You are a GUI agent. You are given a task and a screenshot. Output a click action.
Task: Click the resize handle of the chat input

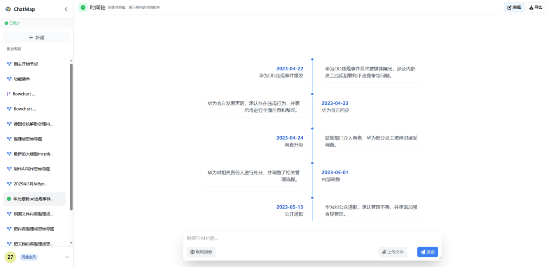click(440, 257)
